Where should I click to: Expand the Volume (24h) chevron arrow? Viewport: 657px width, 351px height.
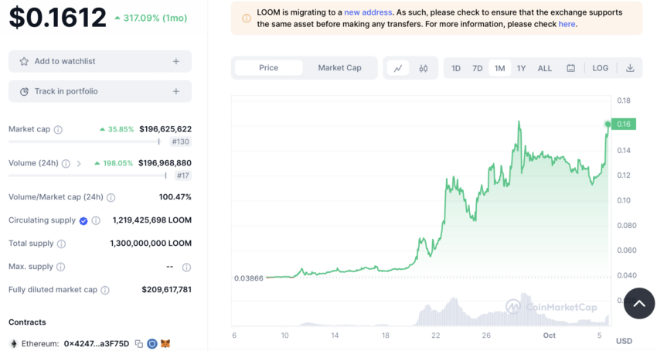tap(79, 164)
